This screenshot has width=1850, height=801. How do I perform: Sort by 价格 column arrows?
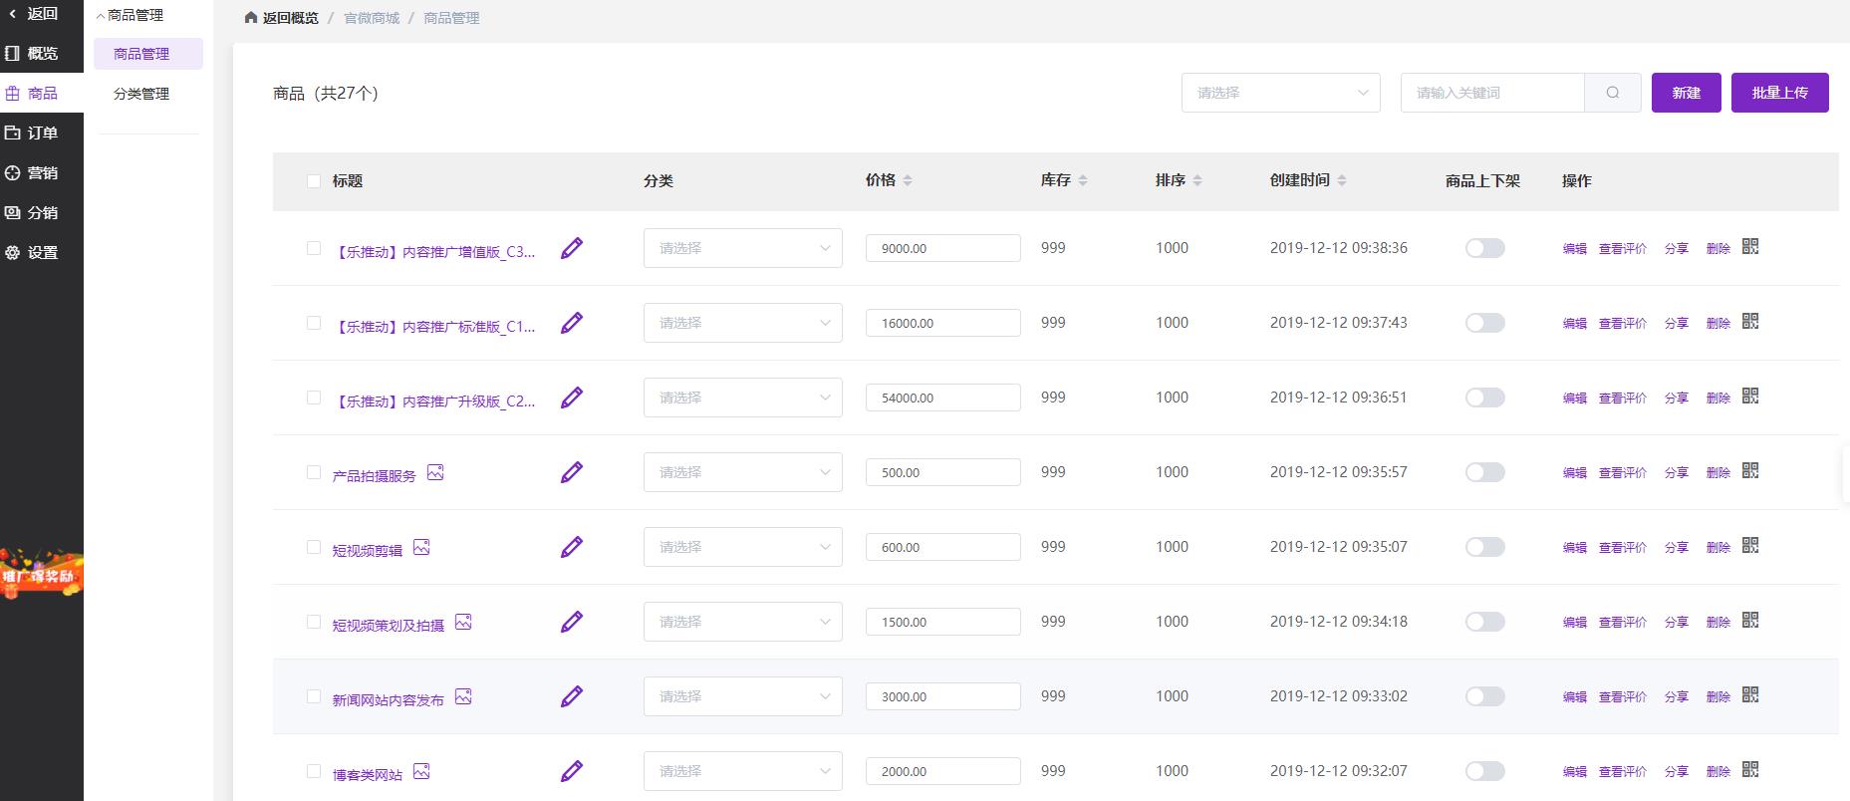tap(907, 180)
